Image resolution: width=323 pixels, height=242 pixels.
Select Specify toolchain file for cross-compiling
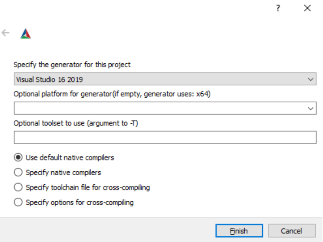click(18, 187)
